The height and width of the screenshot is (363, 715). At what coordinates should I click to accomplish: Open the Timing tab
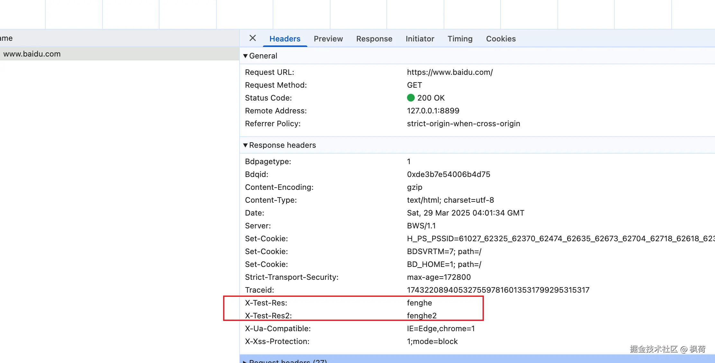[x=460, y=39]
